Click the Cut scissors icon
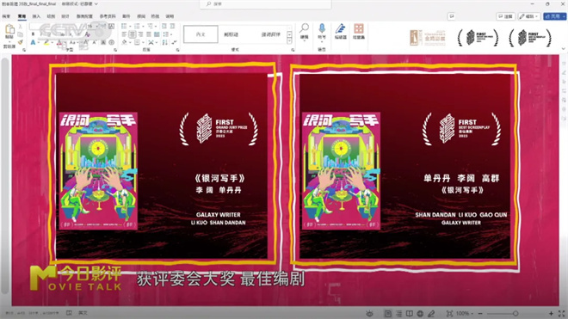This screenshot has width=568, height=319. click(x=21, y=27)
